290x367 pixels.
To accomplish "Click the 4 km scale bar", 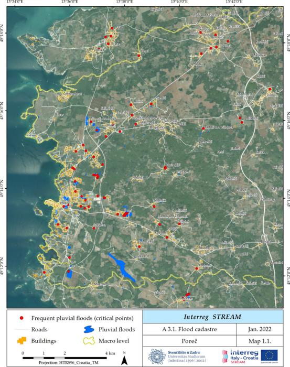I will [65, 358].
